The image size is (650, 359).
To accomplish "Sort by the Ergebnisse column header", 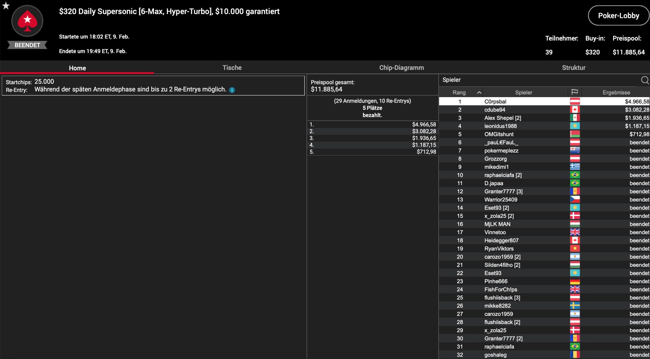I will click(616, 93).
